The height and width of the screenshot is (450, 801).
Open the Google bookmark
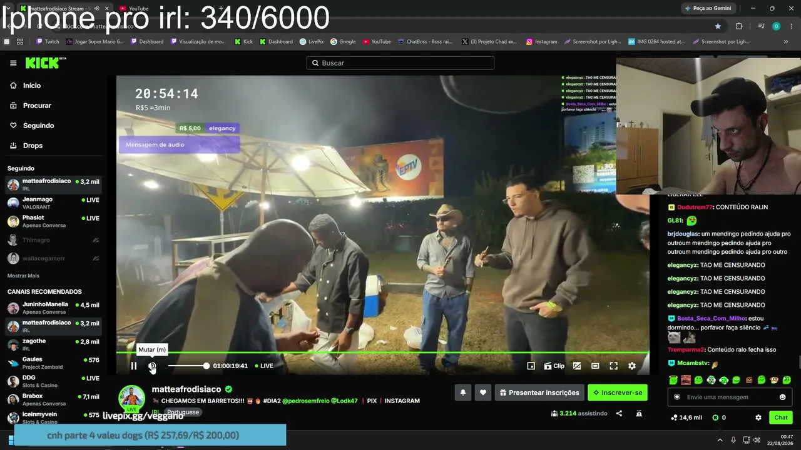343,42
